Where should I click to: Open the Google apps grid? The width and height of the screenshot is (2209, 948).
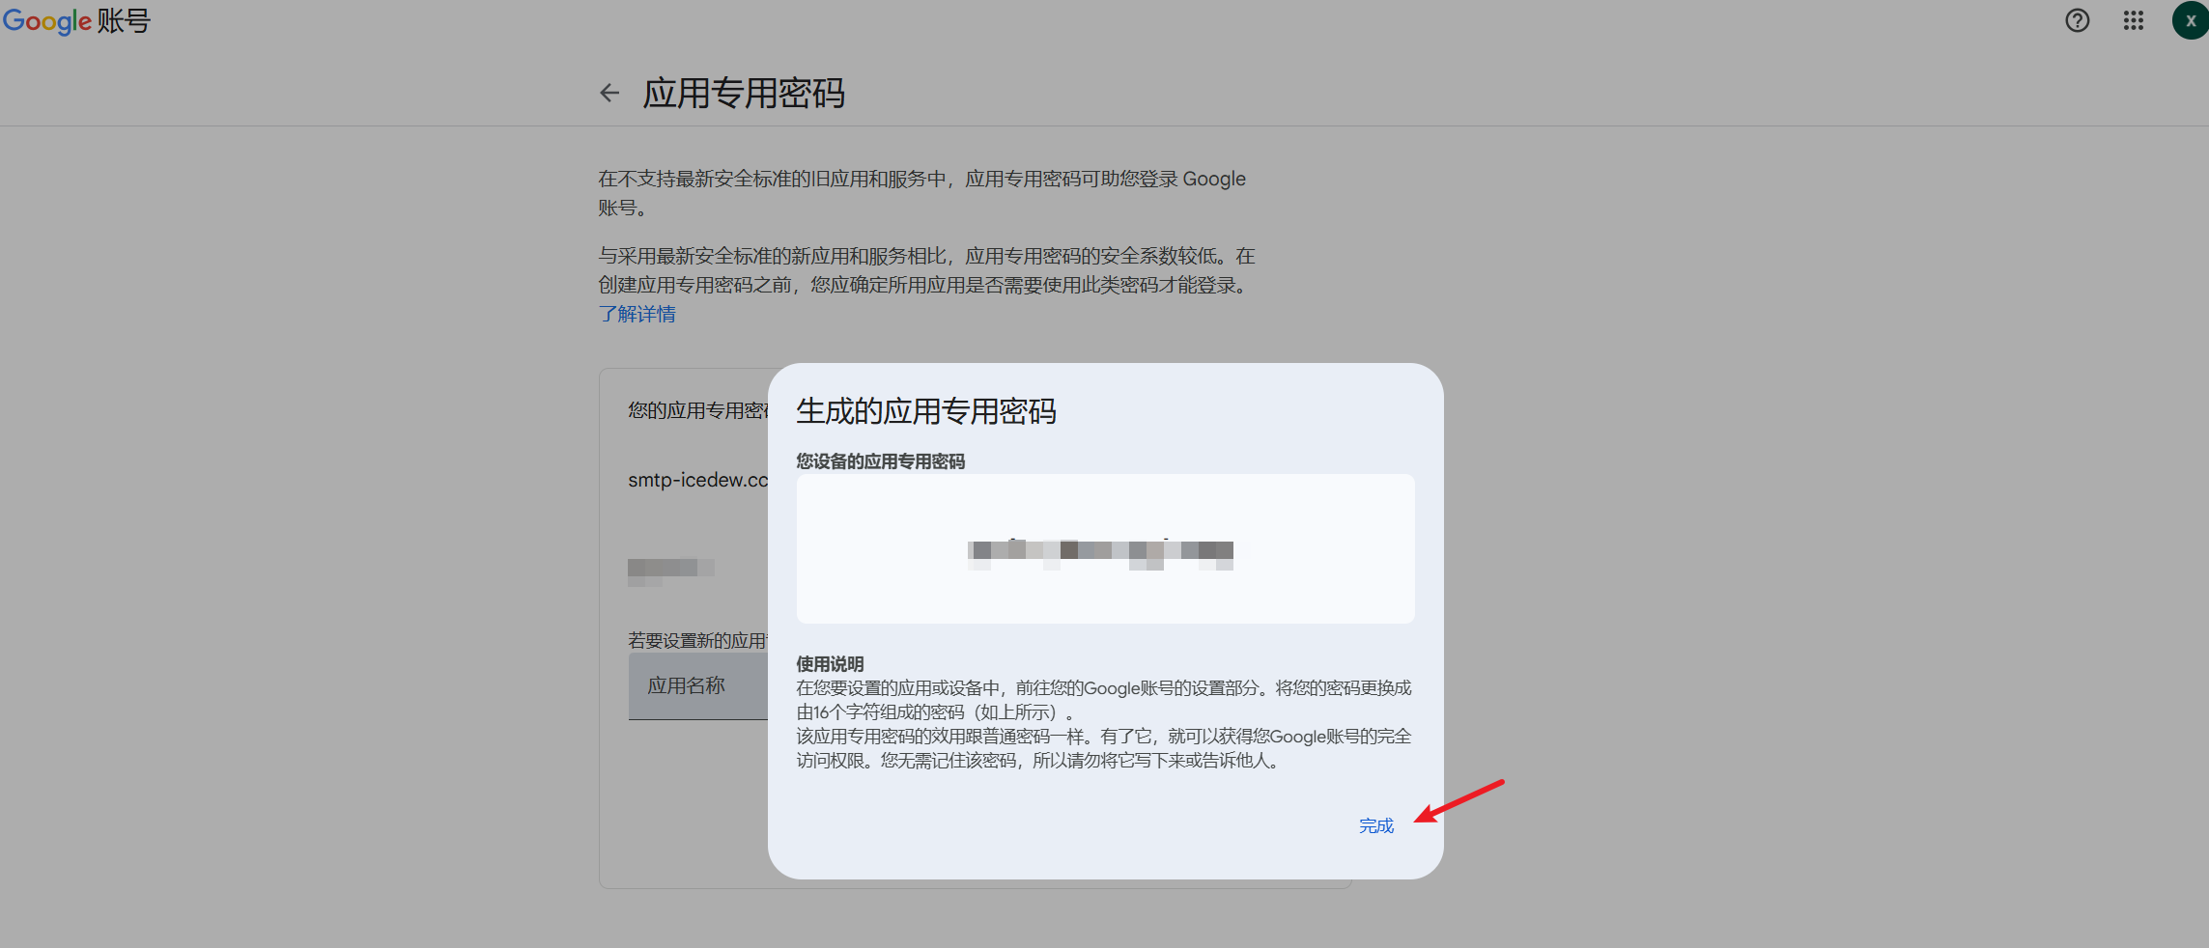tap(2133, 20)
